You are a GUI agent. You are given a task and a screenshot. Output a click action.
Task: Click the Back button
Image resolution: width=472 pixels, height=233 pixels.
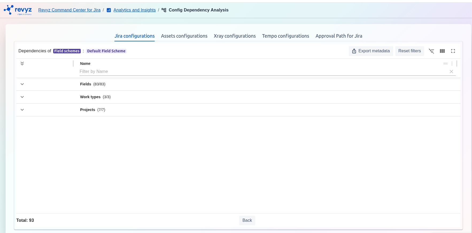coord(247,220)
